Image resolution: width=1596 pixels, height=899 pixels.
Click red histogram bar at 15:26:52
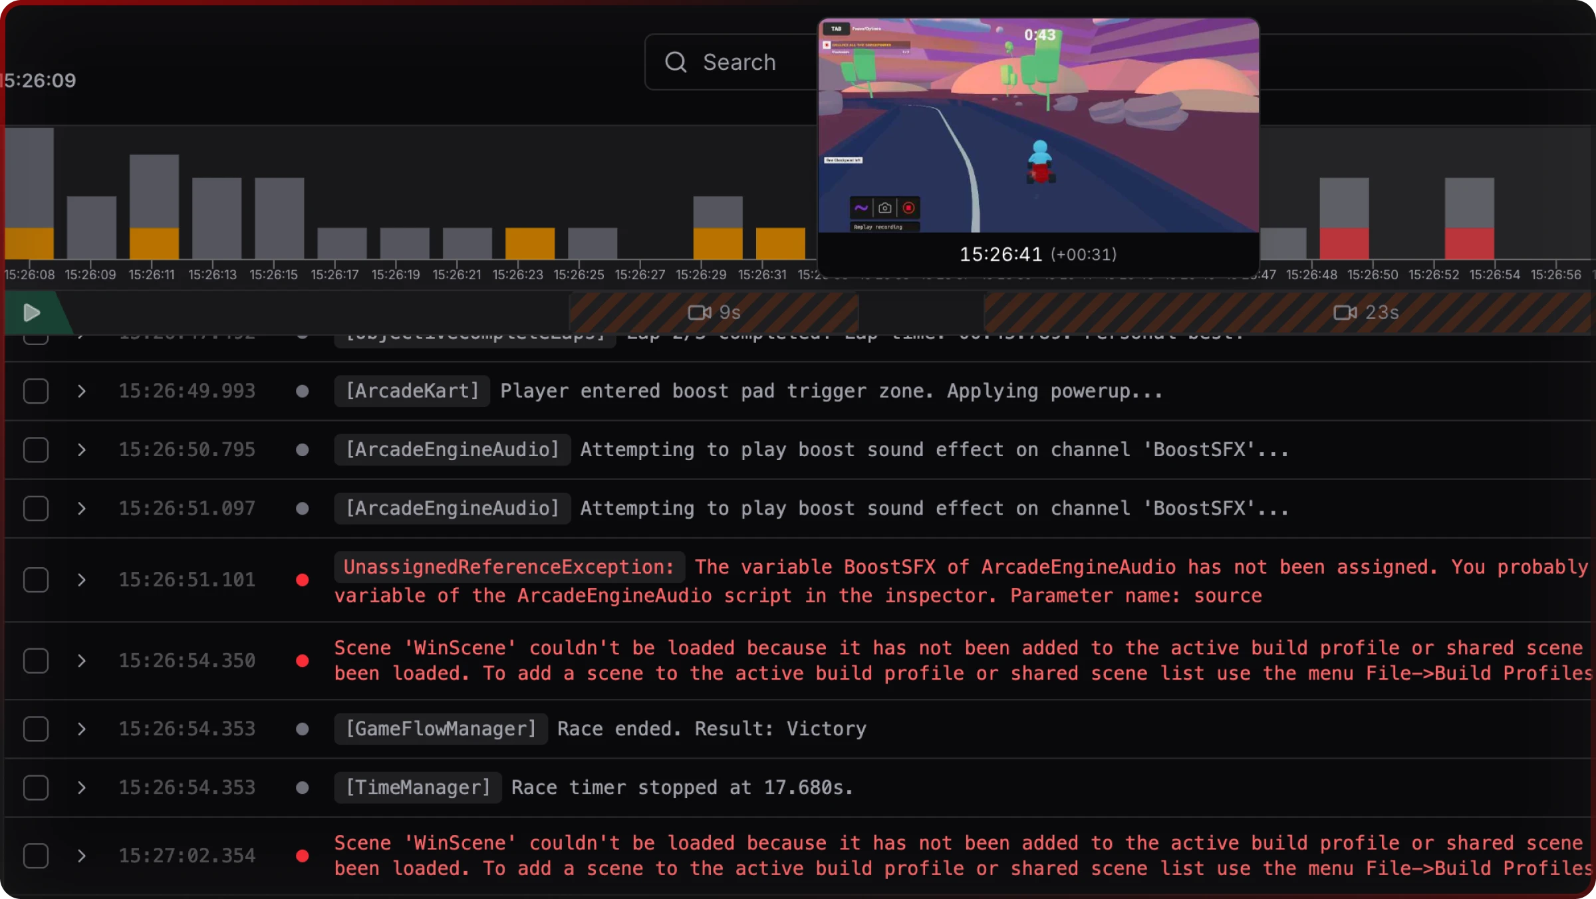(1470, 243)
